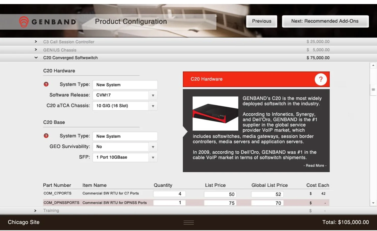Screen dimensions: 377x231
Task: Select the COM_DPNSSPORTS part number
Action: tap(61, 203)
